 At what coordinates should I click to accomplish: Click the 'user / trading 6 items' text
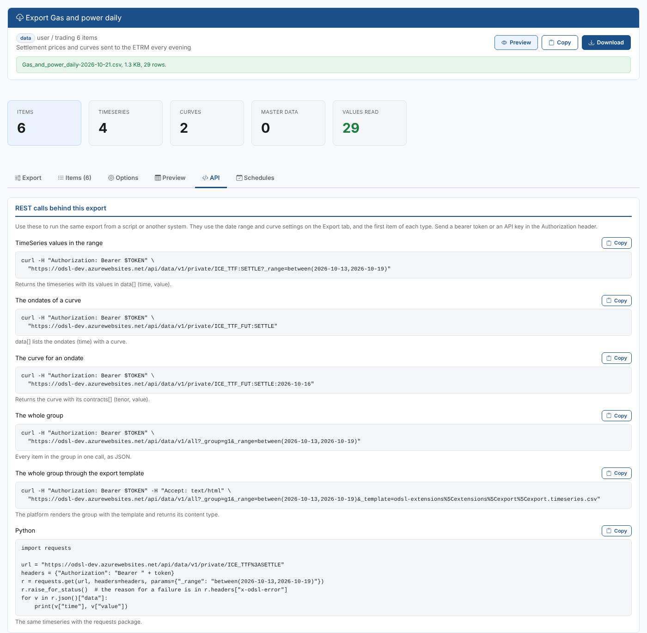(67, 38)
